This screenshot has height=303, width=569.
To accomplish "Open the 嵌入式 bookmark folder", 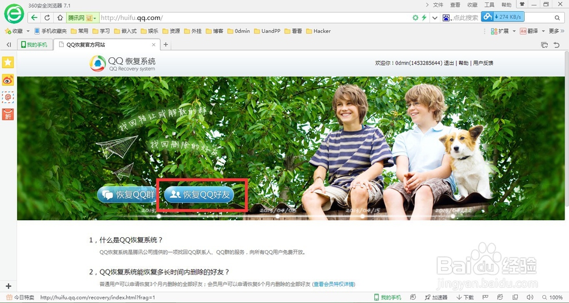I will pos(125,31).
